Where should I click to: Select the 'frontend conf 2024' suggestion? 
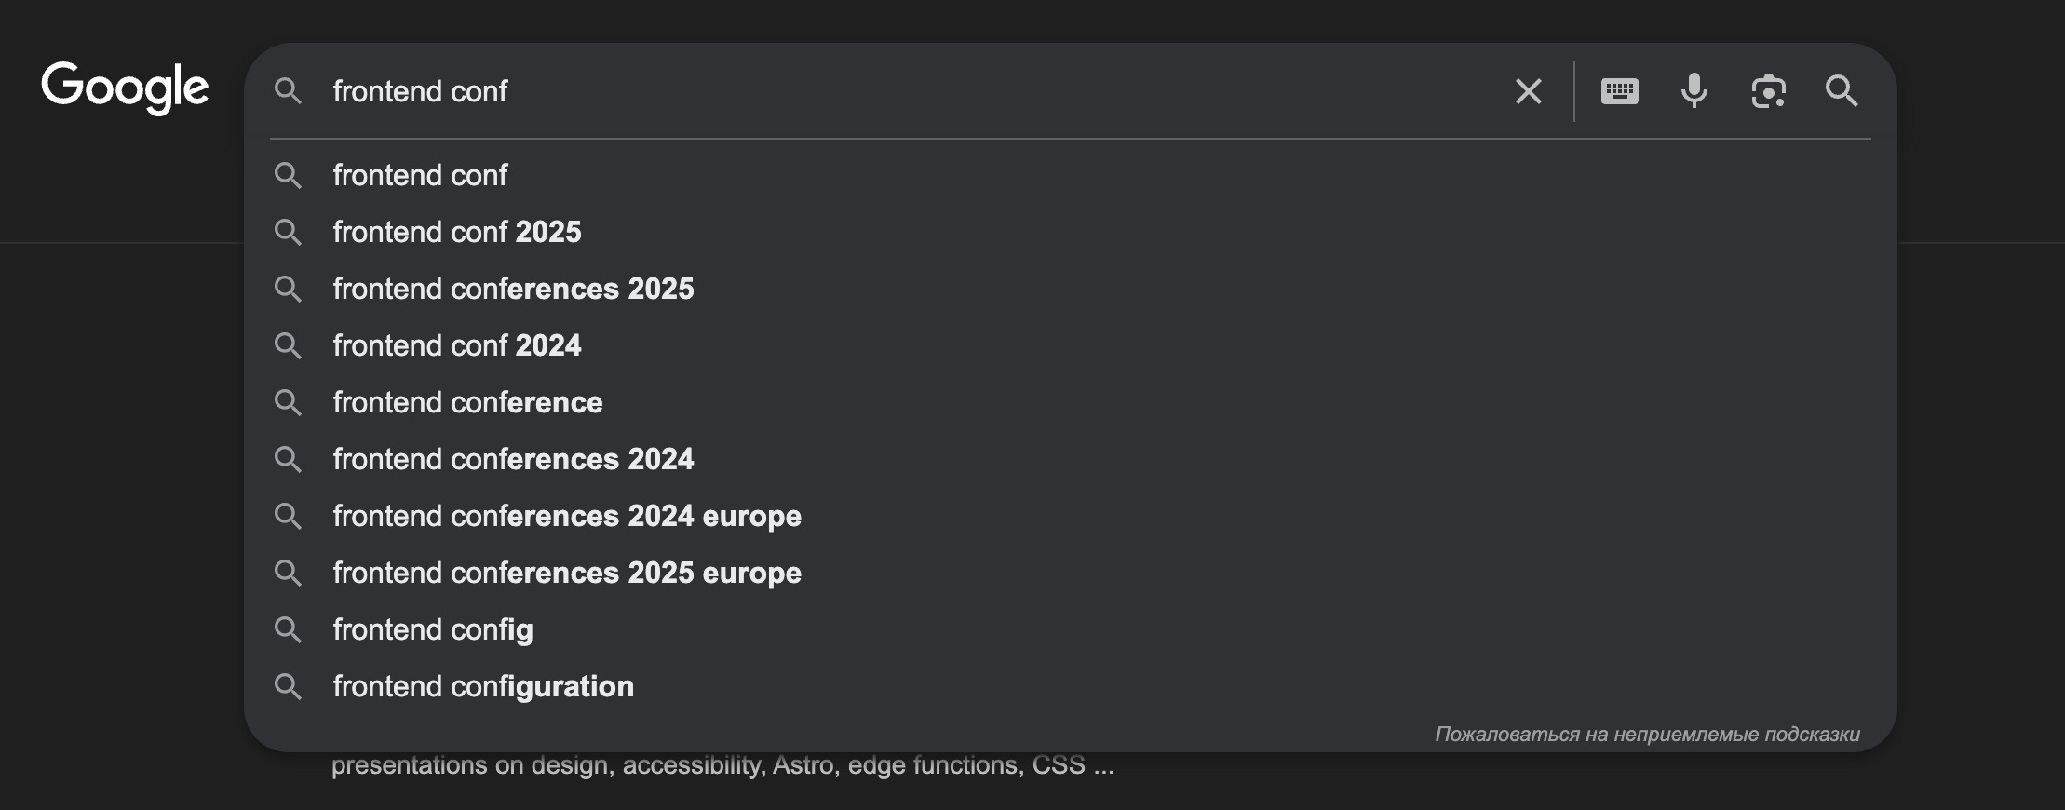point(456,345)
